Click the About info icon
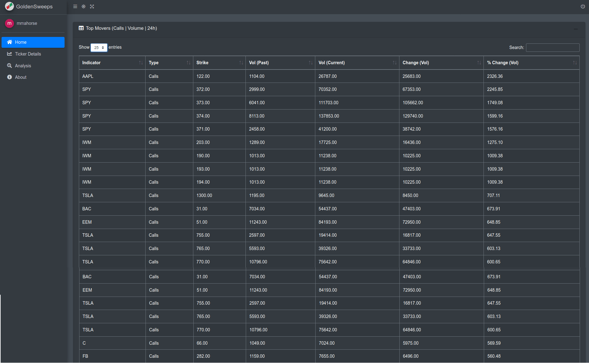 click(10, 77)
